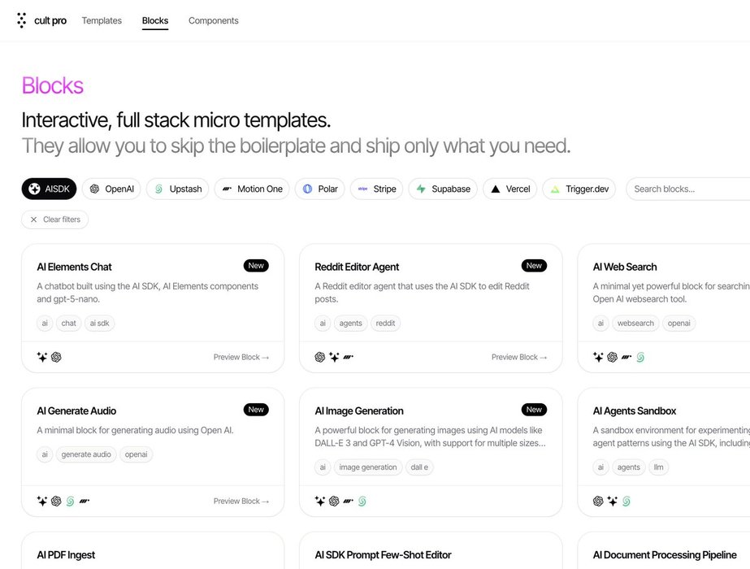Click the Trigger.dev filter icon
Screen dimensions: 750x569
[555, 189]
